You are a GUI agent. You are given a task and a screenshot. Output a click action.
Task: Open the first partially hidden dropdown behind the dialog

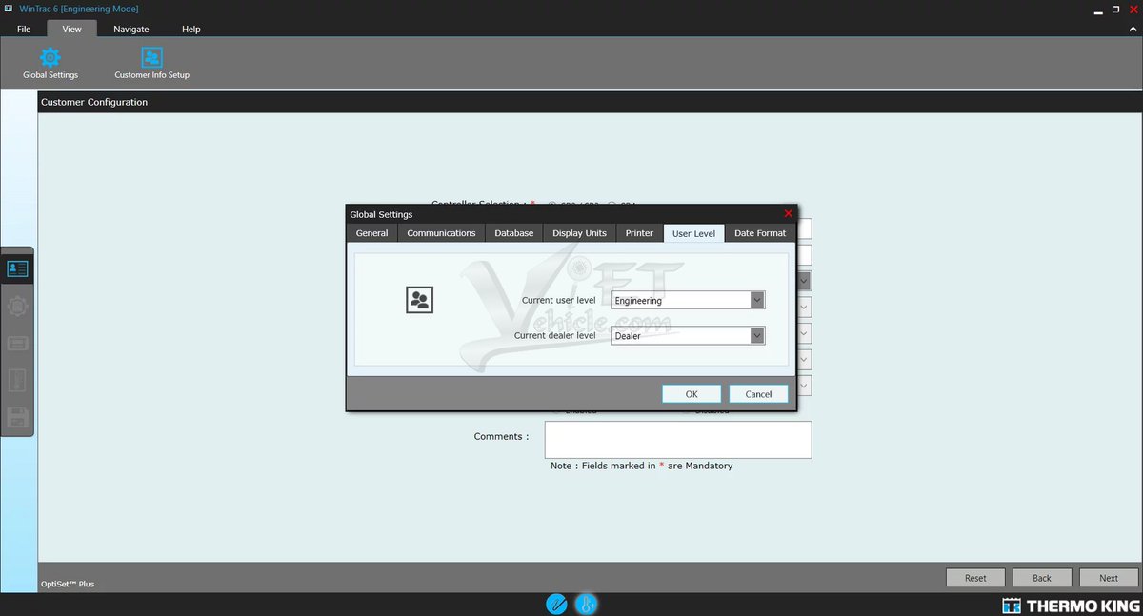pyautogui.click(x=805, y=281)
